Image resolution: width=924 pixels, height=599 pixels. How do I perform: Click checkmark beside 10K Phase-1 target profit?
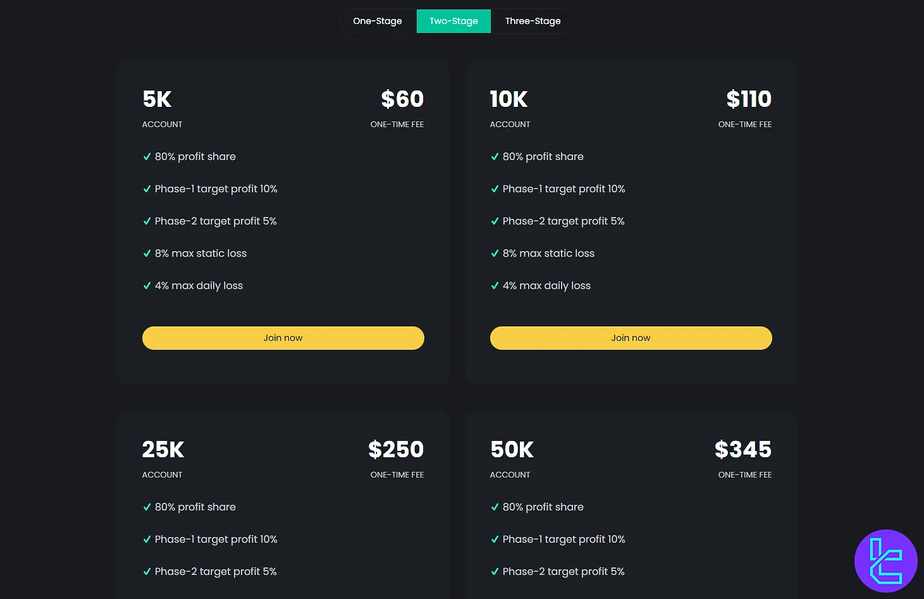(x=495, y=189)
